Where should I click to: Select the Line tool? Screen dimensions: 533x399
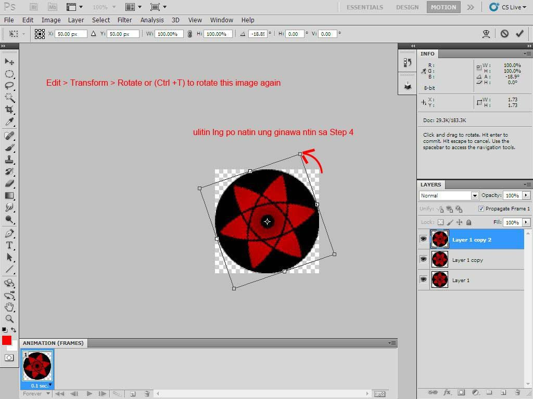click(9, 270)
